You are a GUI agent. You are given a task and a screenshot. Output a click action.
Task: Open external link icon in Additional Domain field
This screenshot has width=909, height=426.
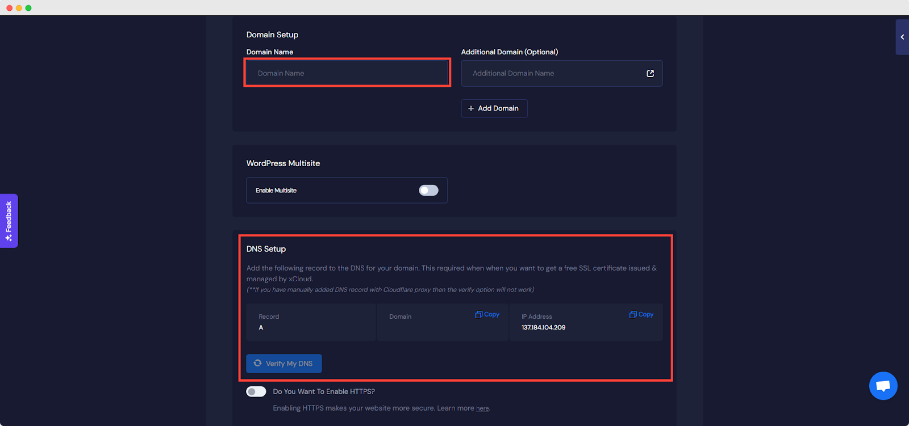[x=650, y=73]
